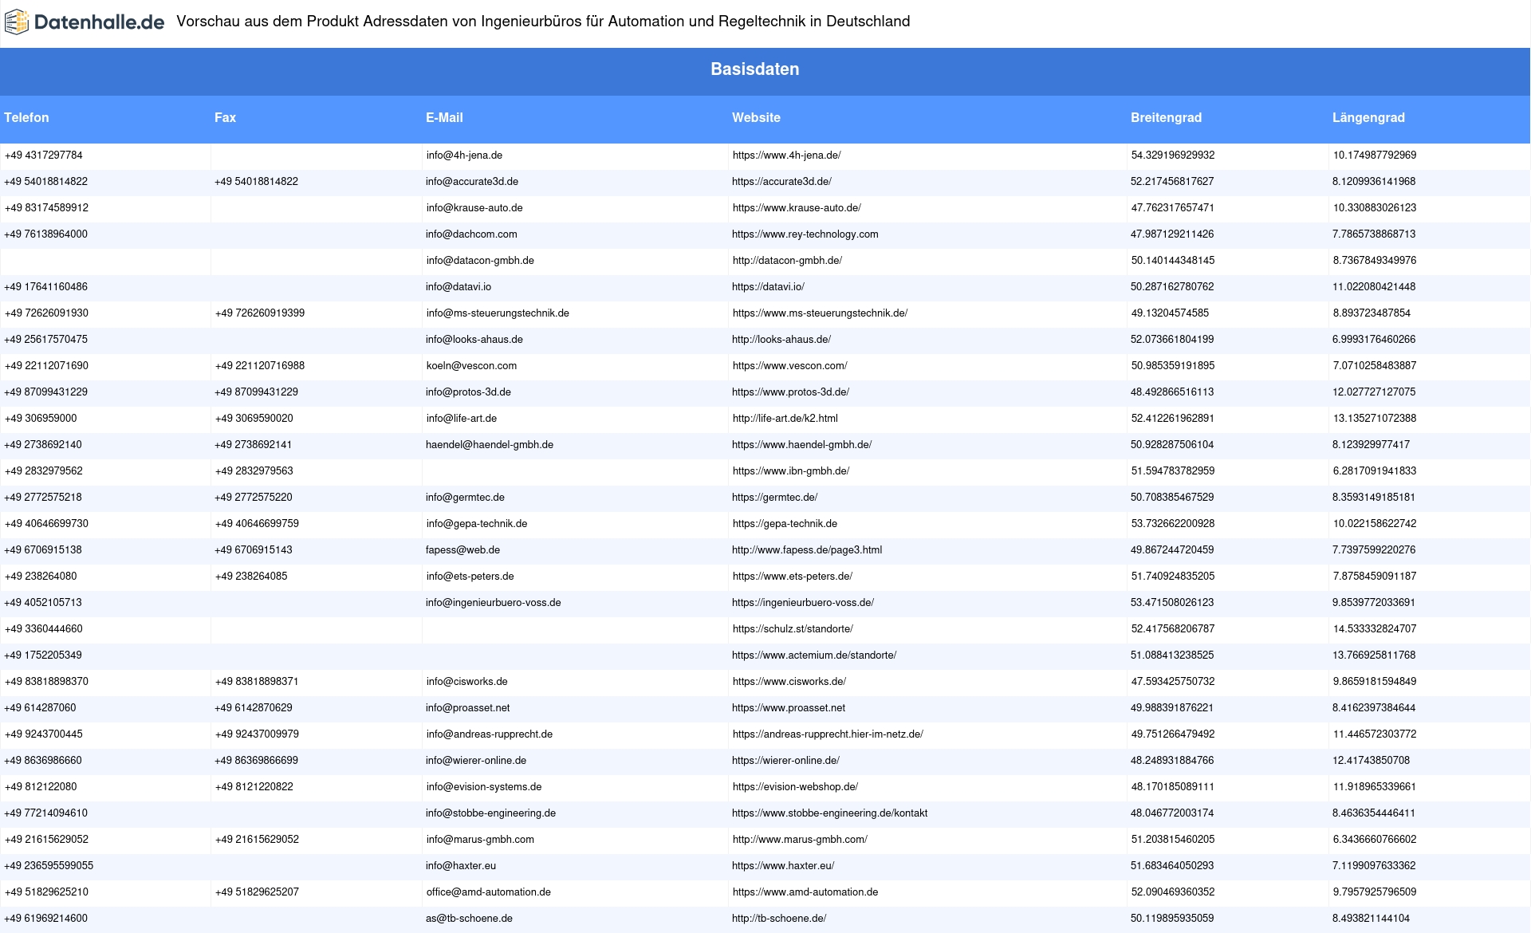Click website https://www.haxter.eu/
This screenshot has width=1531, height=933.
pyautogui.click(x=783, y=866)
